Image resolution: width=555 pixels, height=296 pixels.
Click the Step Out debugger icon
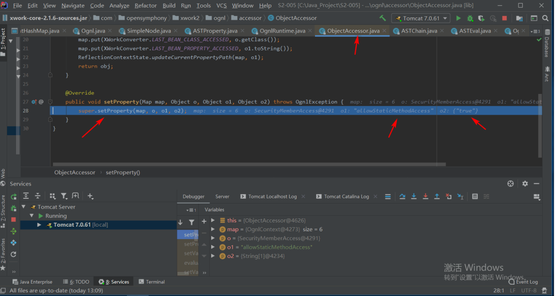point(437,196)
